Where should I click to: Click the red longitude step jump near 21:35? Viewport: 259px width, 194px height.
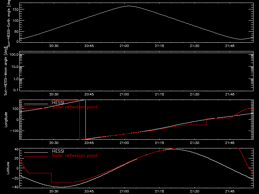click(x=207, y=122)
